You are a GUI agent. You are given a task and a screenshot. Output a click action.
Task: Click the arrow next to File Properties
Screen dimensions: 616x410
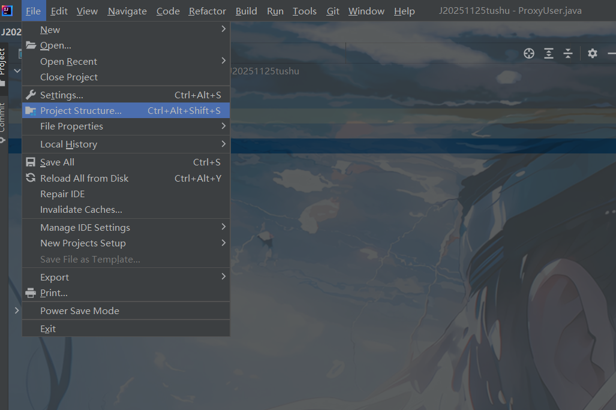point(224,126)
